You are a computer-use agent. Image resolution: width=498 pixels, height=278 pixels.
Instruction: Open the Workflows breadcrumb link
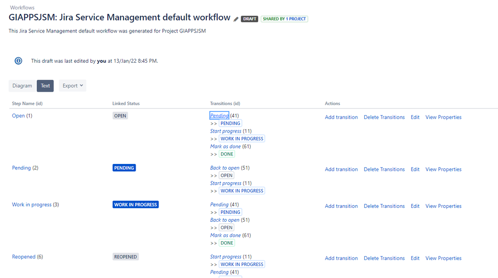coord(22,7)
